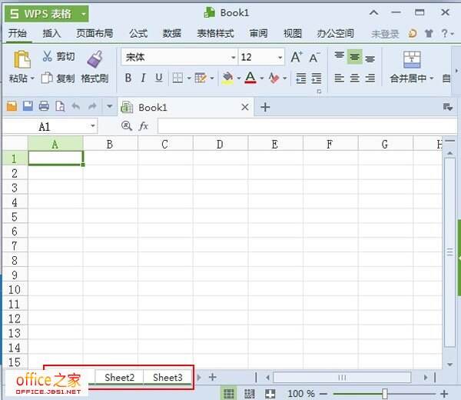Click the full screen view icon
The height and width of the screenshot is (400, 461).
tap(270, 394)
